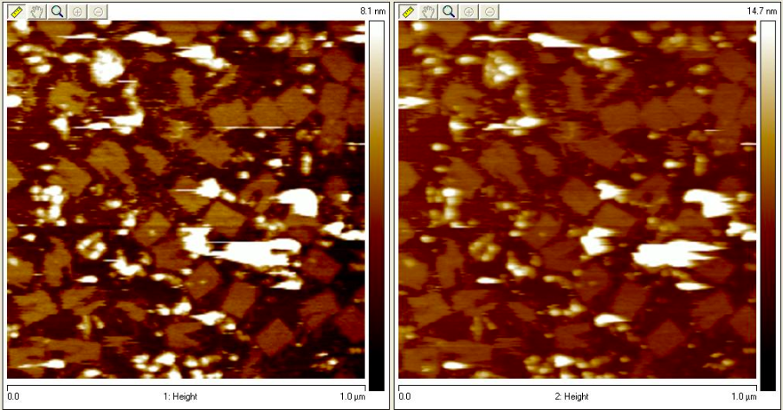
Task: Click the zoom out minus icon in left panel
Action: click(x=99, y=11)
